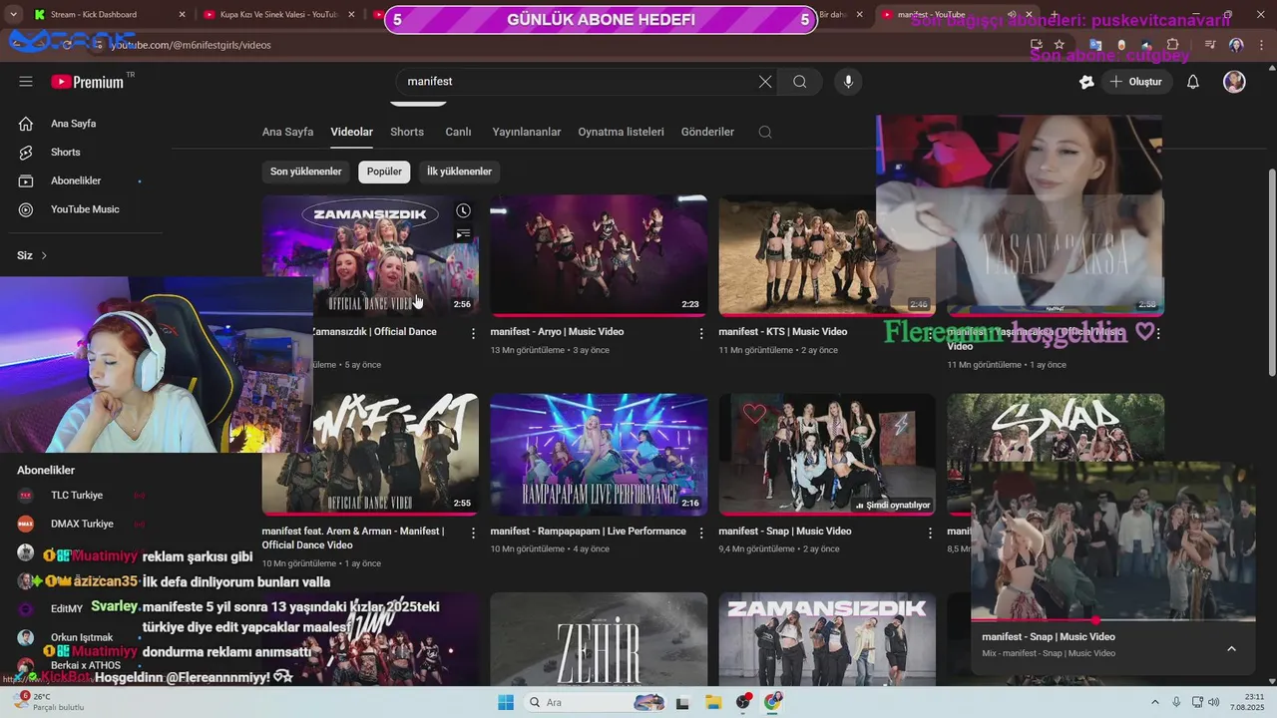Open the Windows Start button
The height and width of the screenshot is (718, 1277).
(506, 702)
